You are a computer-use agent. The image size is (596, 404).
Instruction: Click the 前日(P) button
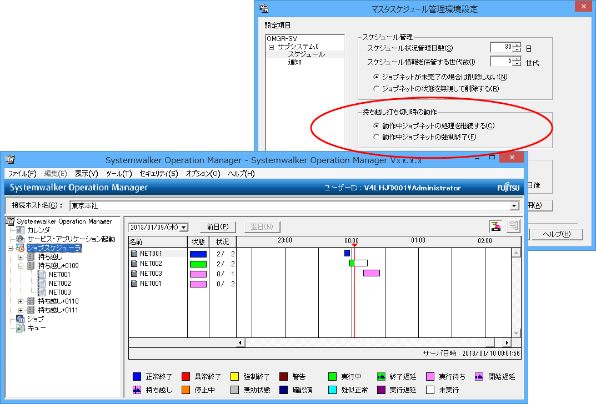pos(218,226)
